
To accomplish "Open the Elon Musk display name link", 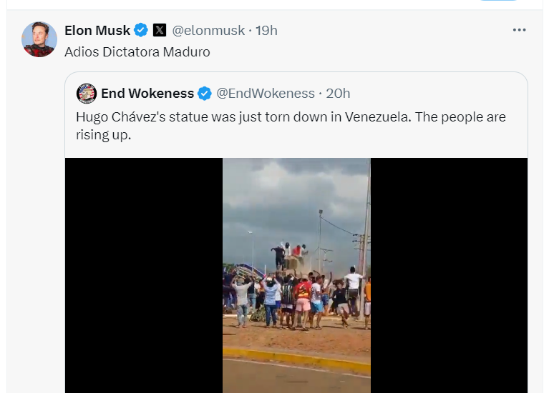I will (x=97, y=30).
